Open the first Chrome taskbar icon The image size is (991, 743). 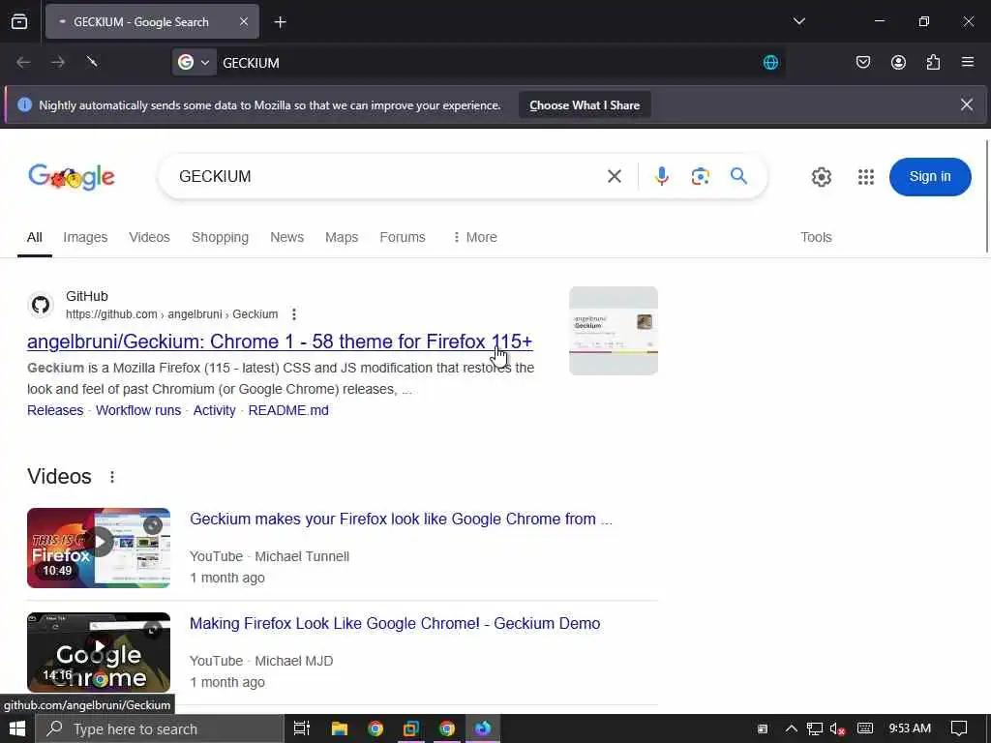[x=375, y=728]
